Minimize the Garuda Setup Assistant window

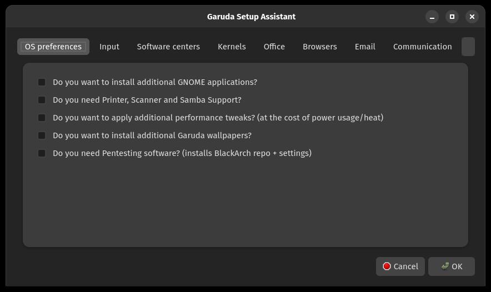pyautogui.click(x=432, y=17)
